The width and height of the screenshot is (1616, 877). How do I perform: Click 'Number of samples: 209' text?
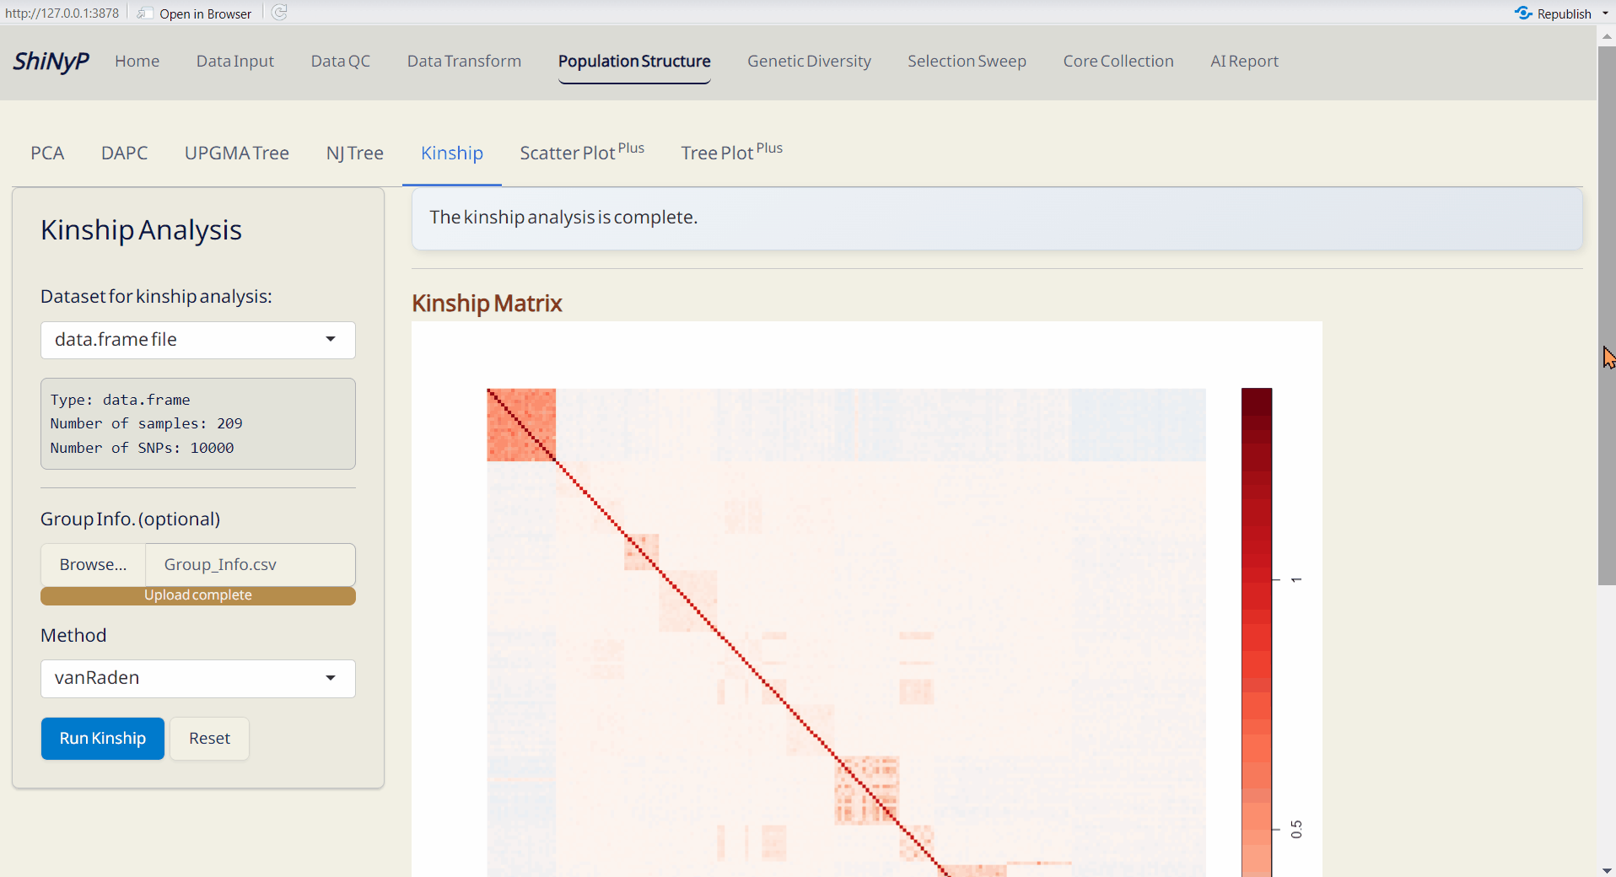(x=147, y=423)
